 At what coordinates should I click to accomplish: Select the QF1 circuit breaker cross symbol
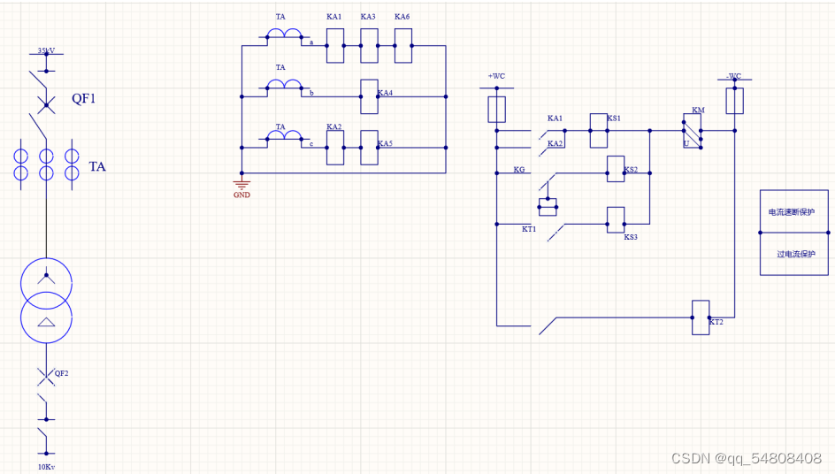pyautogui.click(x=46, y=105)
